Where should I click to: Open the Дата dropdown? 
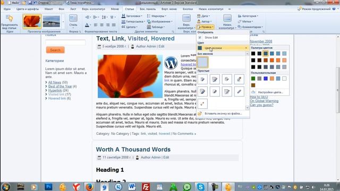pyautogui.click(x=203, y=16)
